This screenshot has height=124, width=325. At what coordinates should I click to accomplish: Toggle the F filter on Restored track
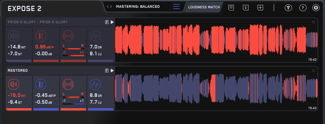[107, 71]
